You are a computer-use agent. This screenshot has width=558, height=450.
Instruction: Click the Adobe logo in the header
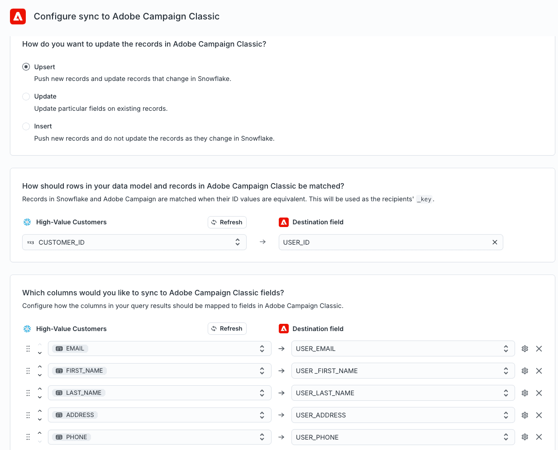pos(18,17)
